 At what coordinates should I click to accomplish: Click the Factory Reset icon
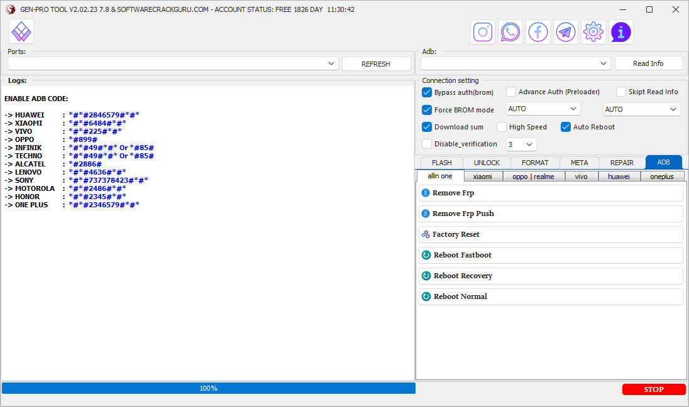pos(426,234)
